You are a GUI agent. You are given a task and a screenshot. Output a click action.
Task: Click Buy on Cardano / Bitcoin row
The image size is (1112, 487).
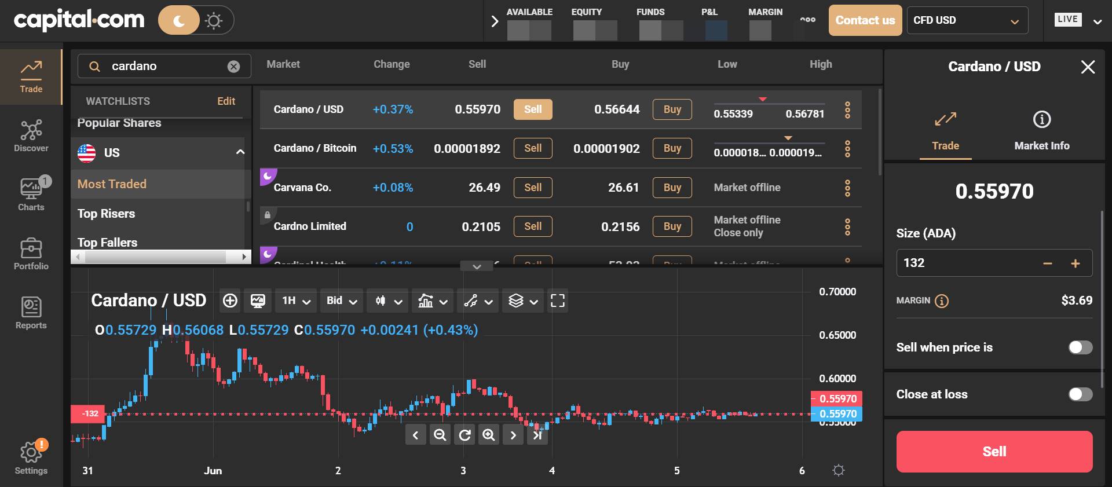[672, 148]
